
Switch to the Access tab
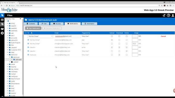pos(57,24)
